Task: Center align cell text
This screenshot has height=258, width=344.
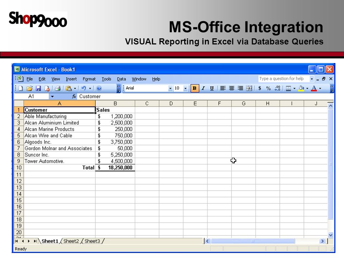Action: click(x=232, y=89)
